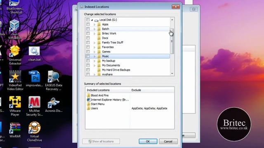Click Blood And Fire folder icon in summary
Screen dimensions: 264x148
(x=89, y=95)
